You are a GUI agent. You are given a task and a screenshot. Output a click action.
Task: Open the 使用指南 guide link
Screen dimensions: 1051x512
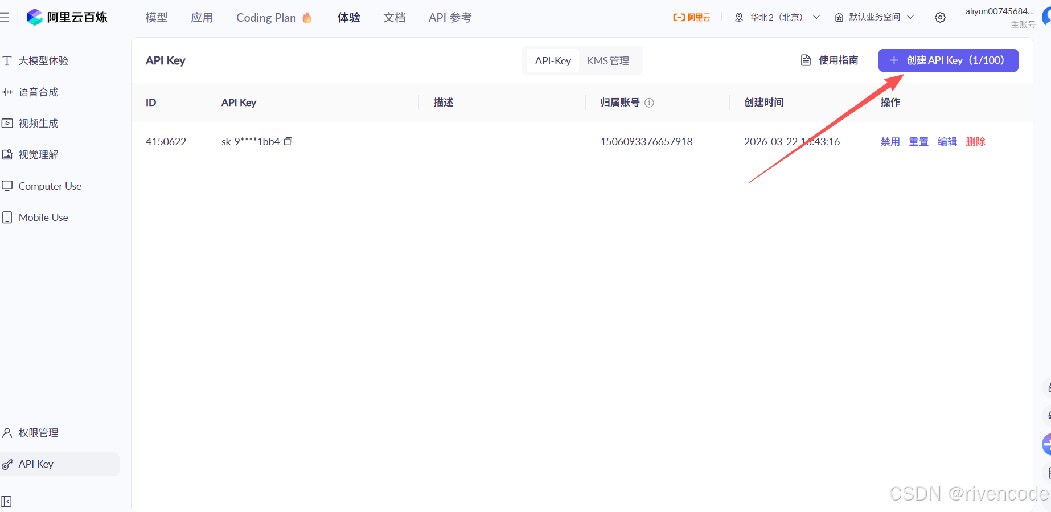(830, 60)
